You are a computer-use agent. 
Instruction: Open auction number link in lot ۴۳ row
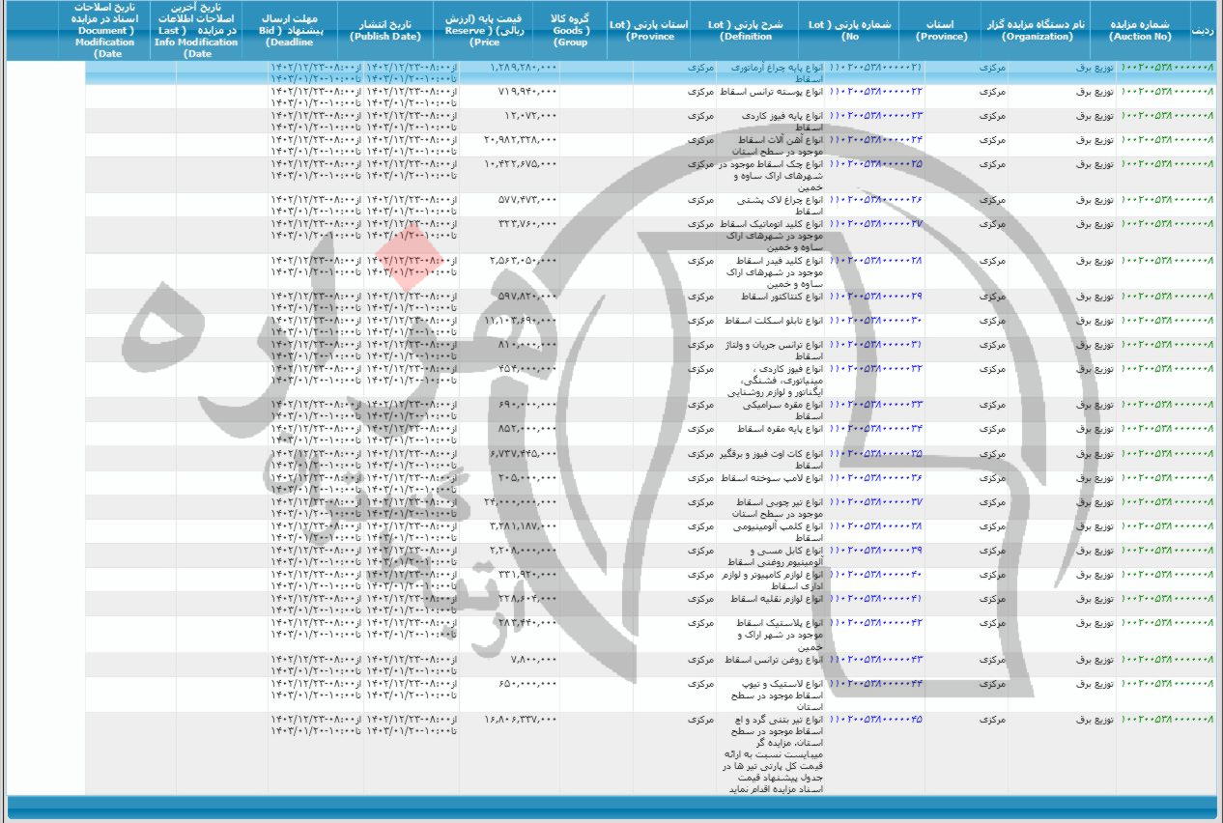coord(1167,659)
